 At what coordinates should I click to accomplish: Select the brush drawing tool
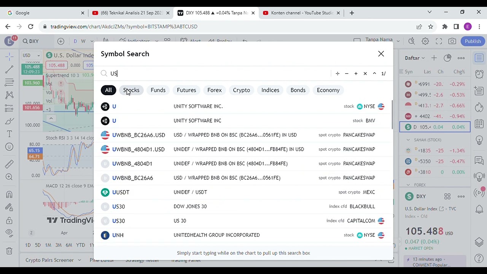click(10, 121)
